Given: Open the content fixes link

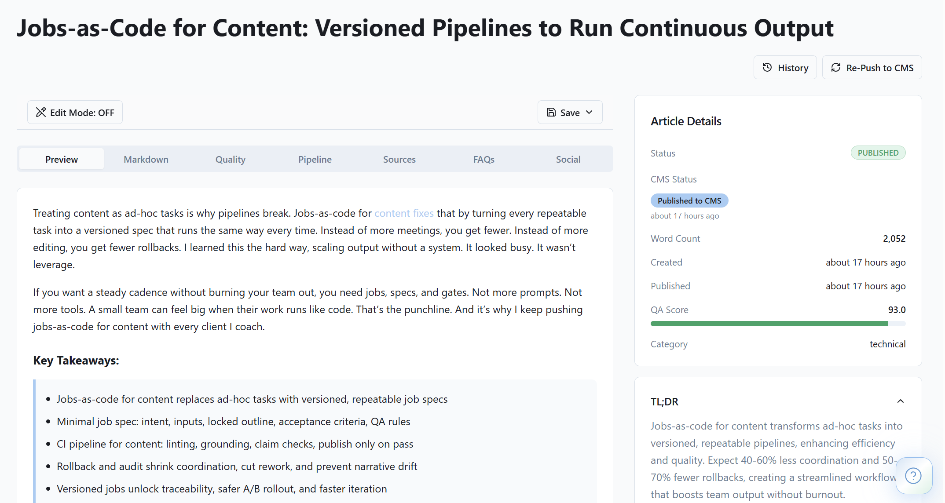Looking at the screenshot, I should [x=403, y=213].
